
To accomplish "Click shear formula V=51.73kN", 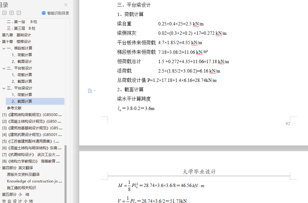I will tap(152, 200).
